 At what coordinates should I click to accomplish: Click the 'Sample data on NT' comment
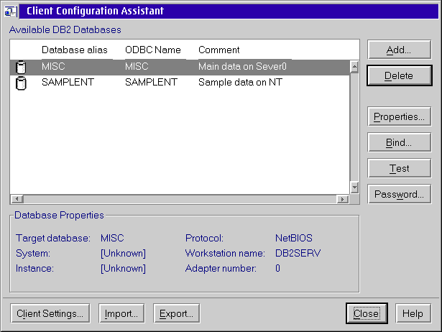pos(240,83)
